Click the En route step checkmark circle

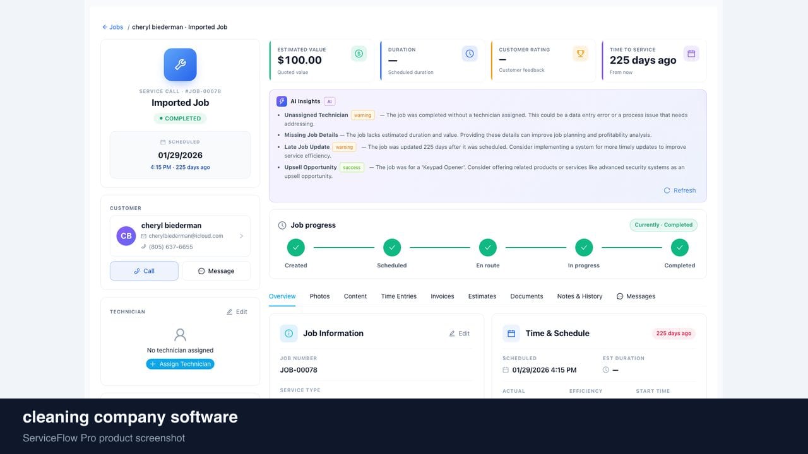pyautogui.click(x=488, y=248)
